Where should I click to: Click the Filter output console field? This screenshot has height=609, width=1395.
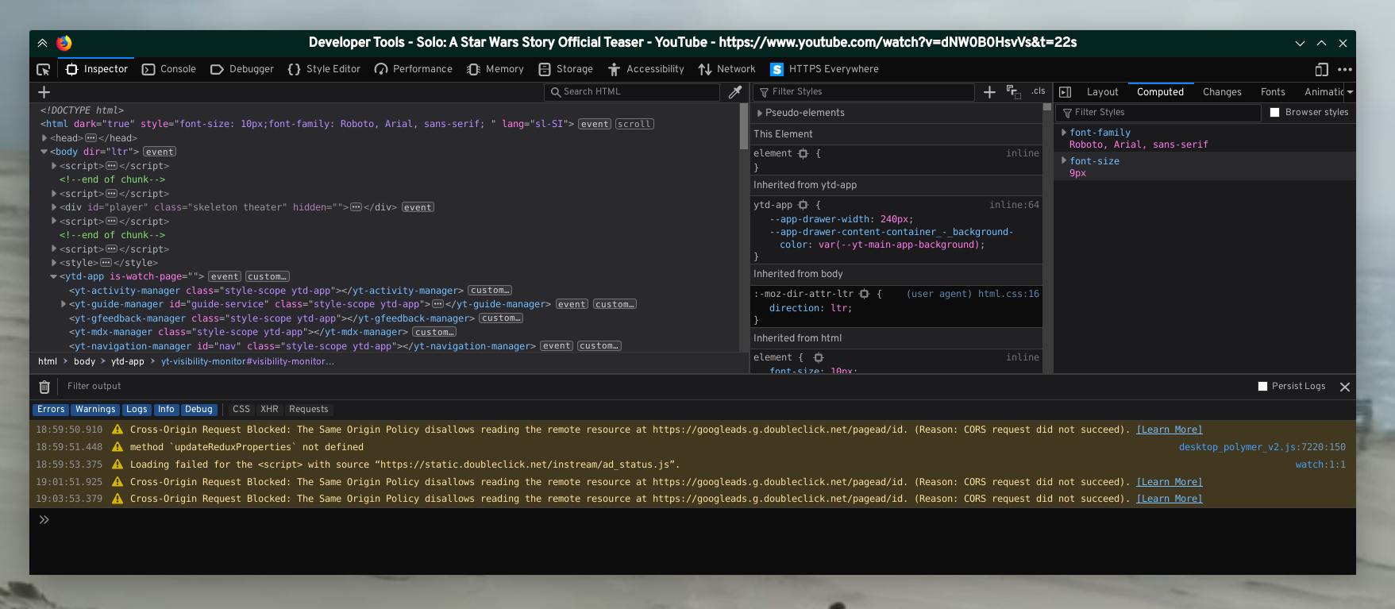pyautogui.click(x=651, y=387)
